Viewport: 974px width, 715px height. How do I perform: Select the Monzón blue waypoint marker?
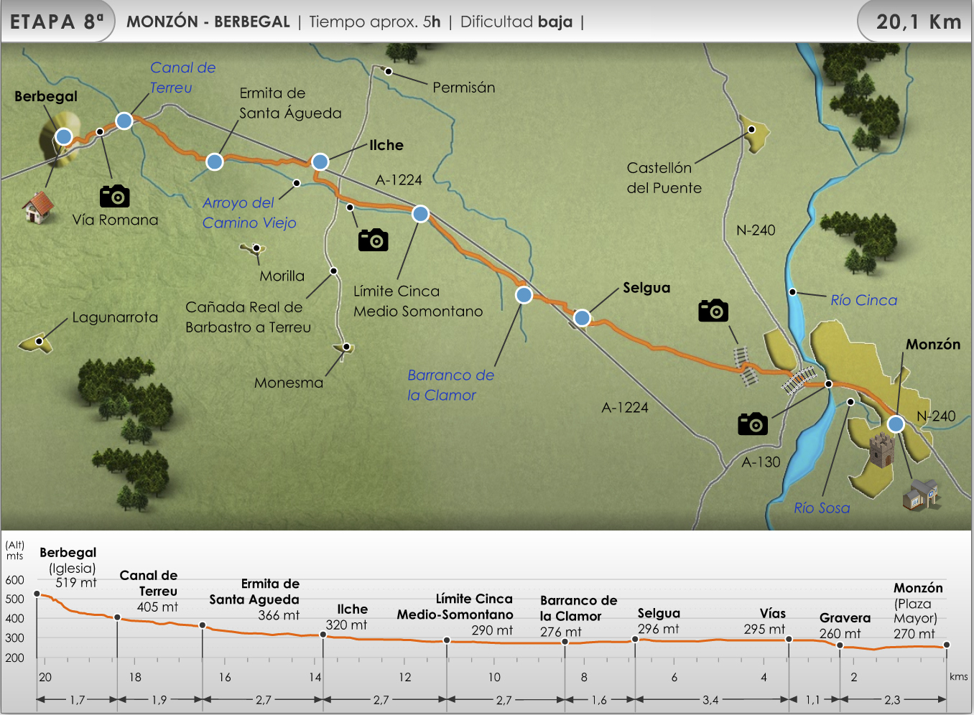pyautogui.click(x=895, y=424)
